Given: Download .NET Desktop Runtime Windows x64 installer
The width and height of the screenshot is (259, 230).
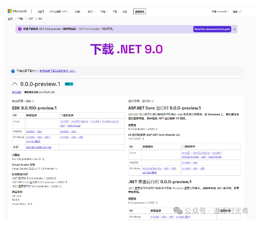Looking at the screenshot, I should [164, 217].
